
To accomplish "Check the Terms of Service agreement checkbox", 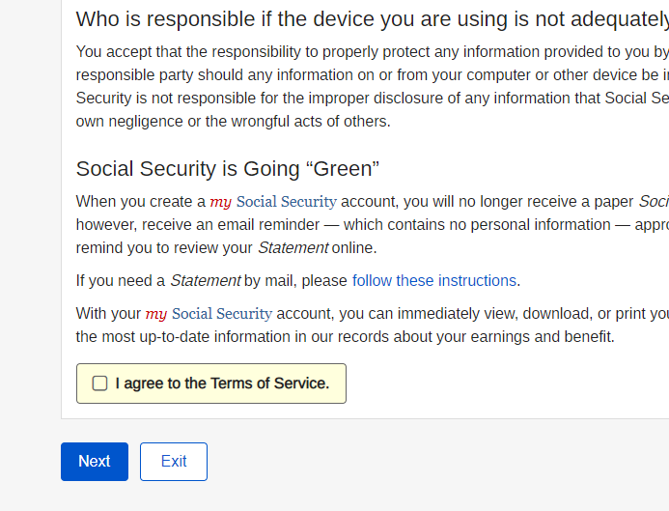I will tap(100, 383).
